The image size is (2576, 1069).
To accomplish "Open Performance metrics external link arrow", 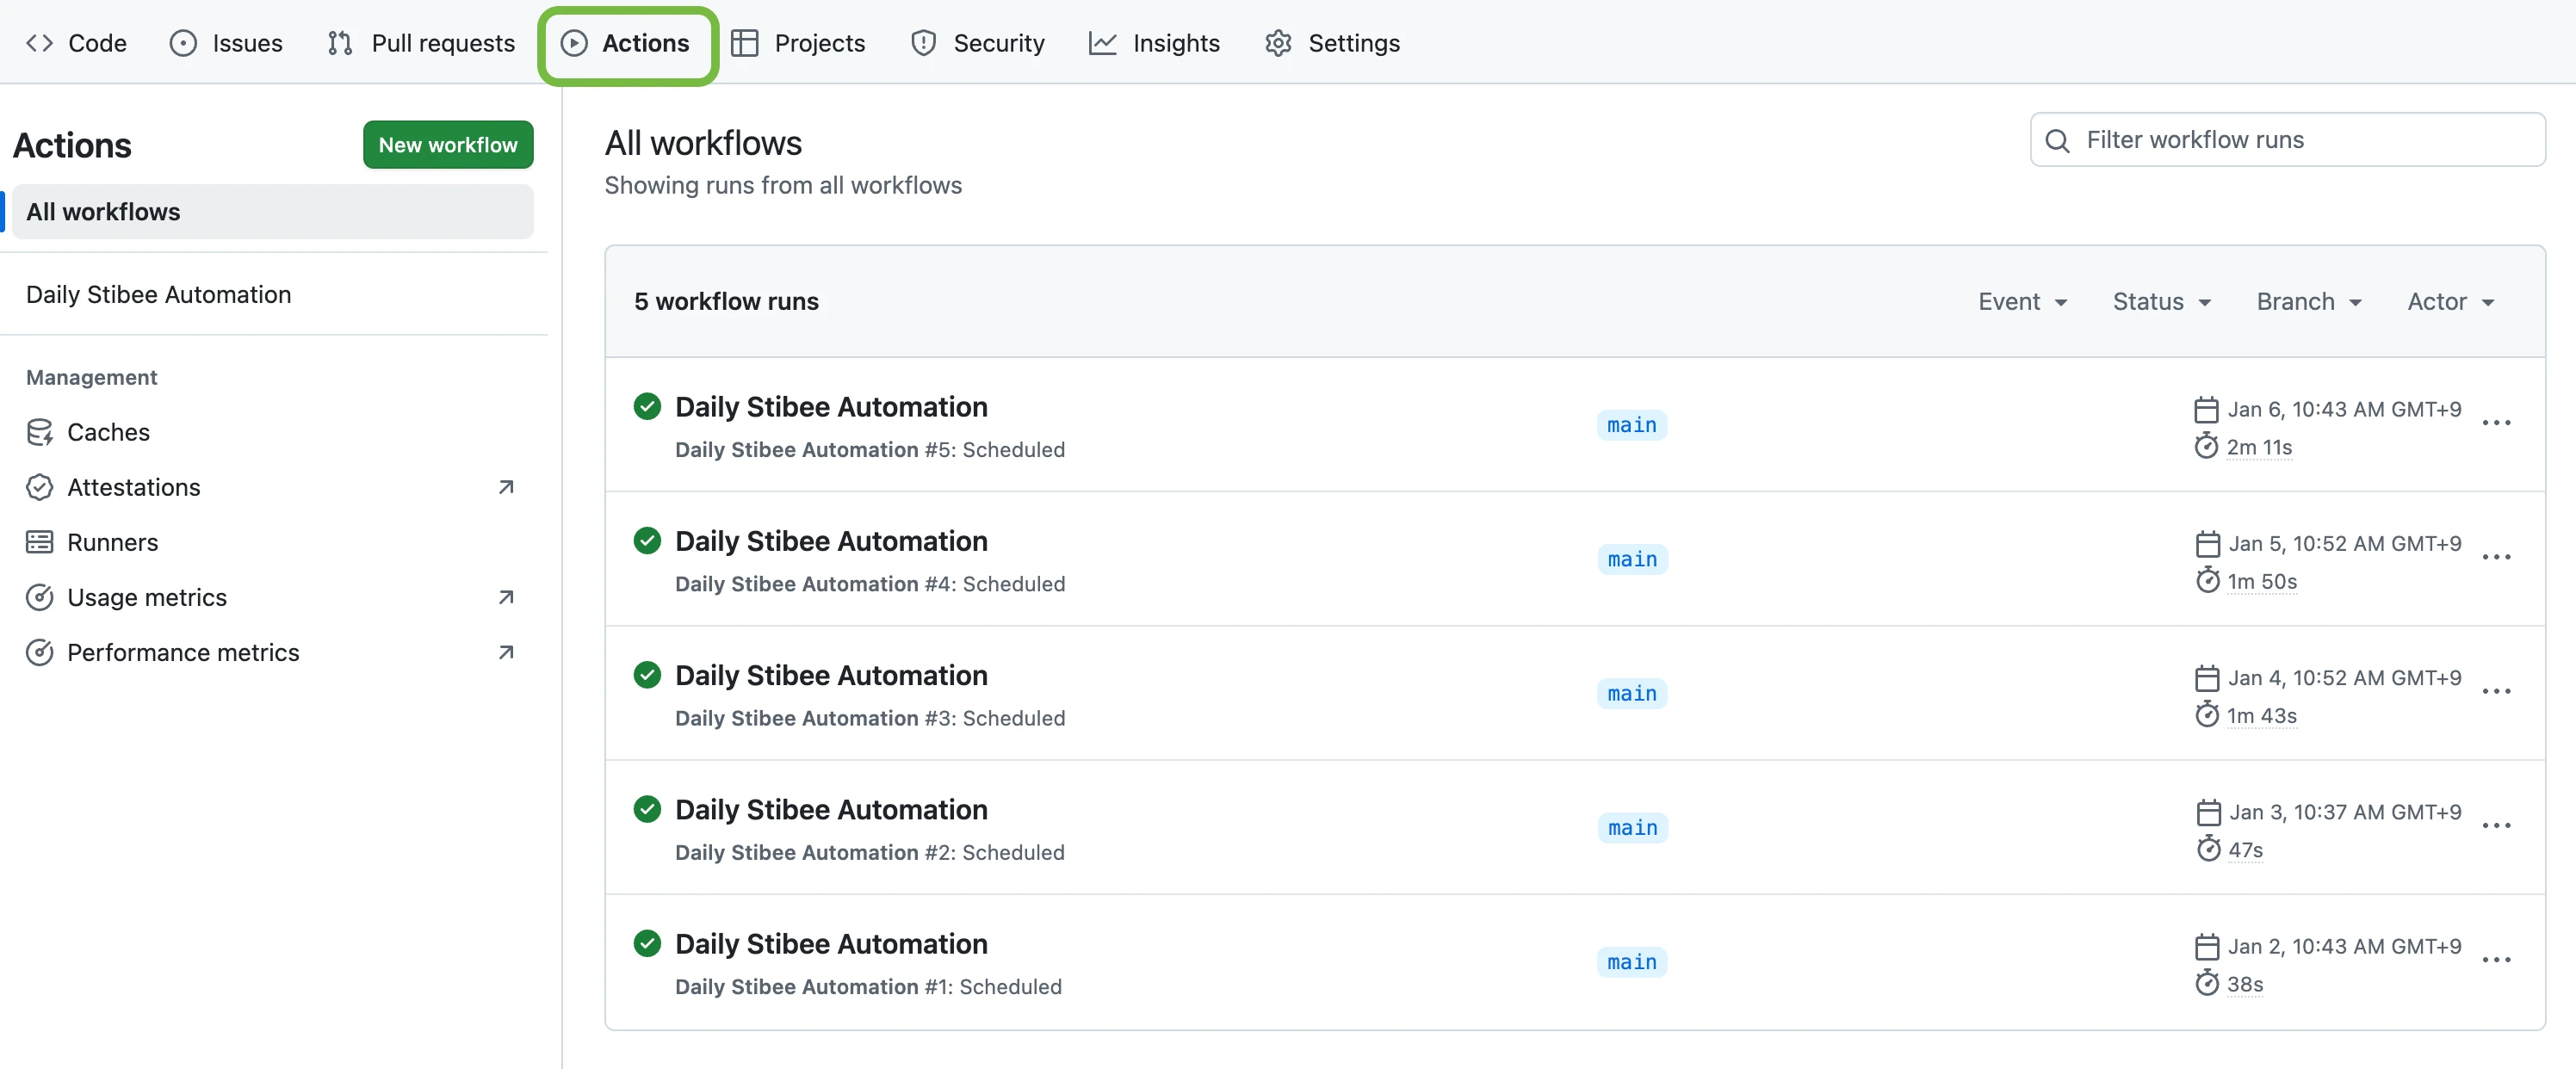I will click(x=506, y=652).
